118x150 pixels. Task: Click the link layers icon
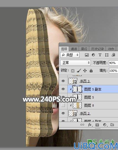[82, 125]
